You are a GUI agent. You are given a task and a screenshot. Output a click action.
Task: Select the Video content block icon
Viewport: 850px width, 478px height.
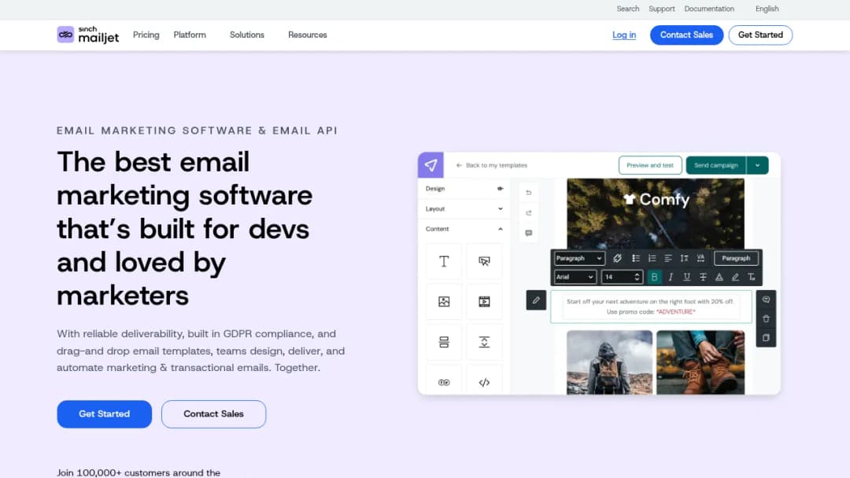(484, 302)
